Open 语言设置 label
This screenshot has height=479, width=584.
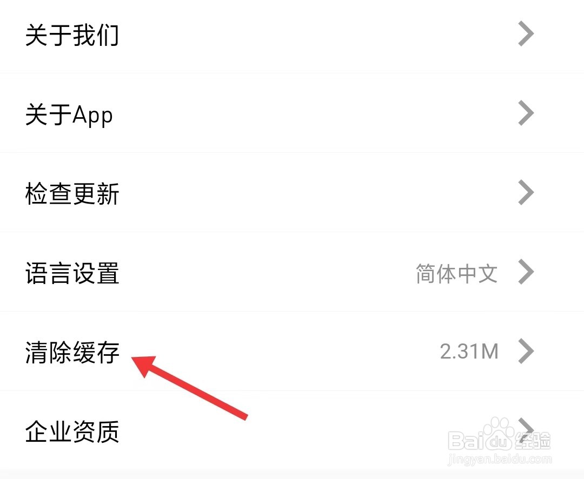tap(72, 273)
